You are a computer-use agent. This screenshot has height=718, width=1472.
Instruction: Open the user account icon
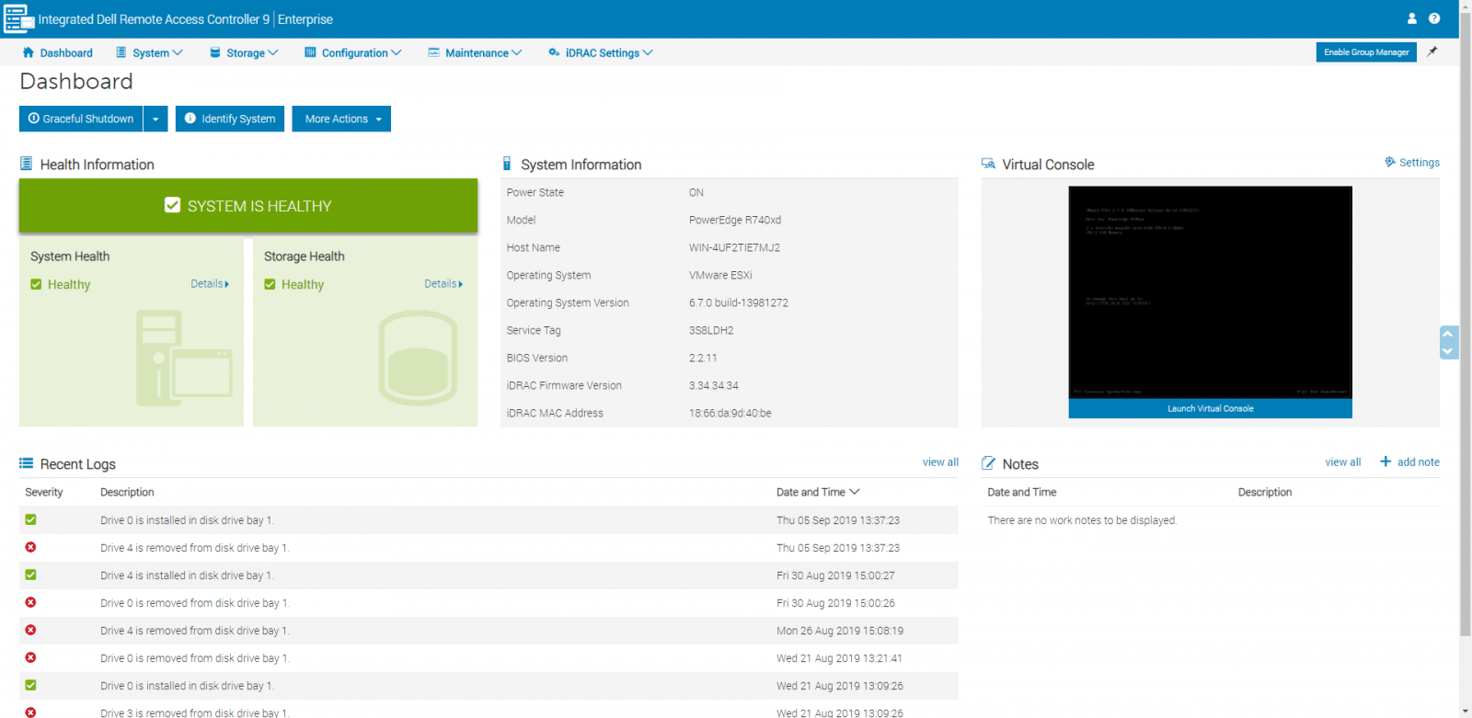[x=1412, y=18]
